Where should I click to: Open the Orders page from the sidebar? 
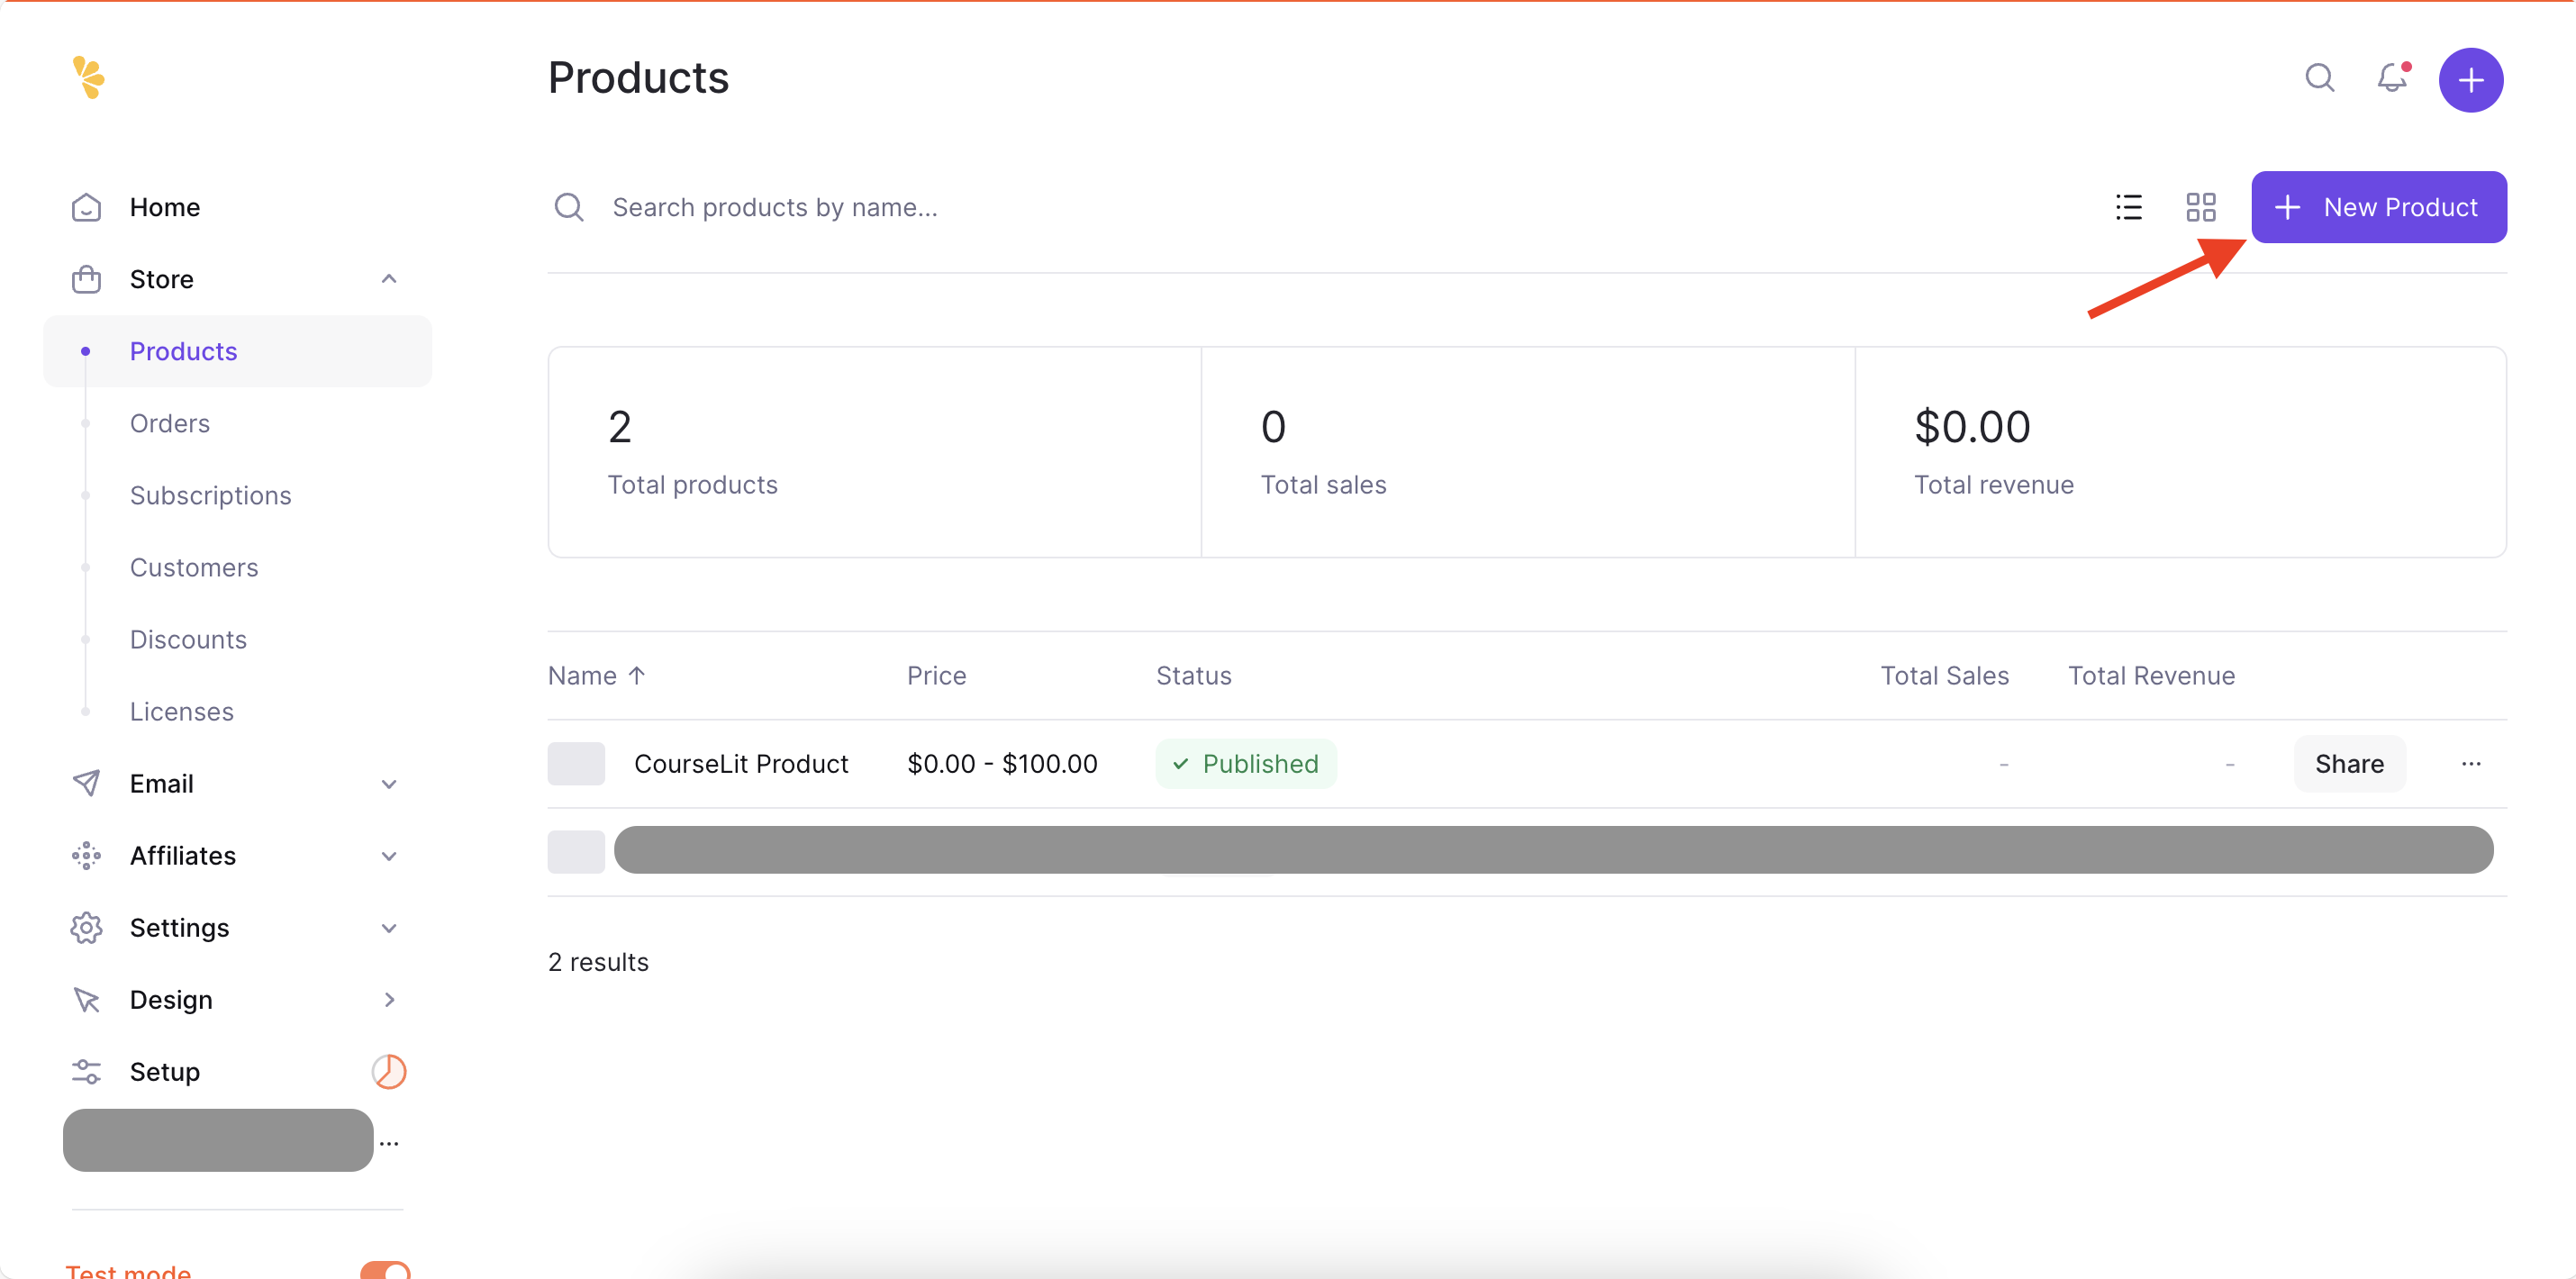coord(169,423)
